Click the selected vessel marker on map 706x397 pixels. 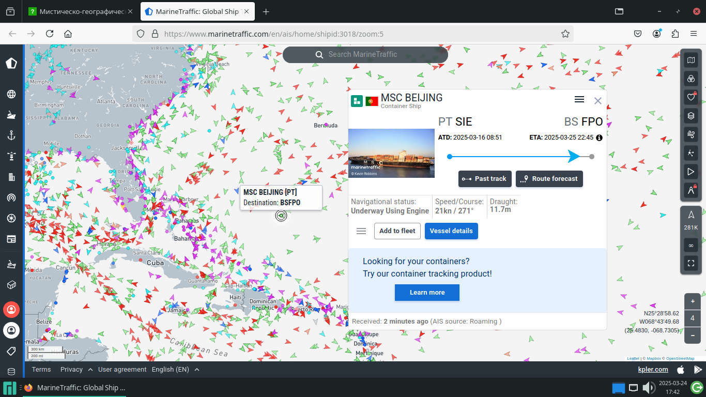tap(281, 216)
